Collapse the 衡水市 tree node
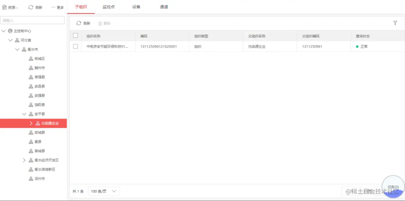 pyautogui.click(x=17, y=50)
